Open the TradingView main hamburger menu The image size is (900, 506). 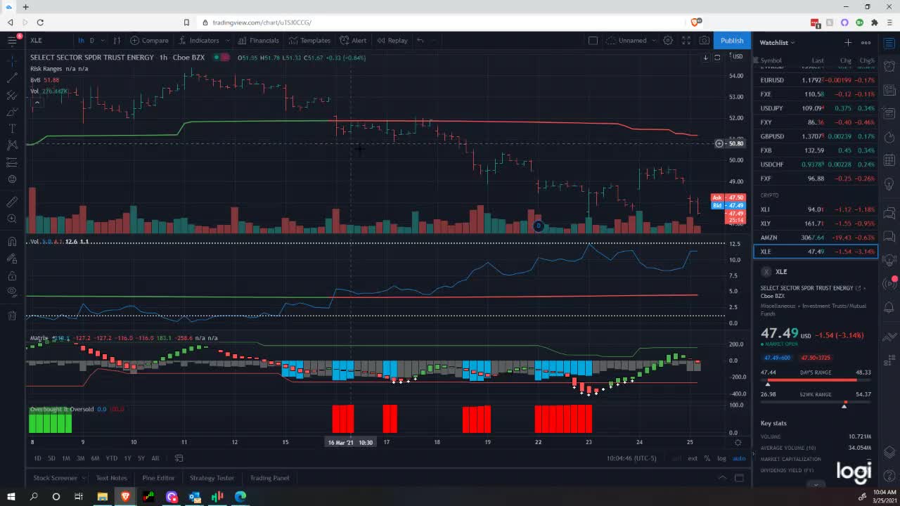point(12,40)
